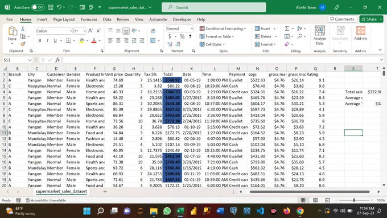Screen dimensions: 387x218
Task: Apply Comma Style format
Action: [x=190, y=36]
